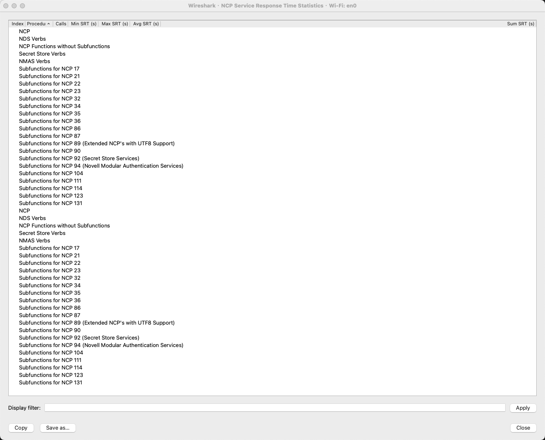Close the NCP statistics dialog
Image resolution: width=545 pixels, height=440 pixels.
[523, 428]
